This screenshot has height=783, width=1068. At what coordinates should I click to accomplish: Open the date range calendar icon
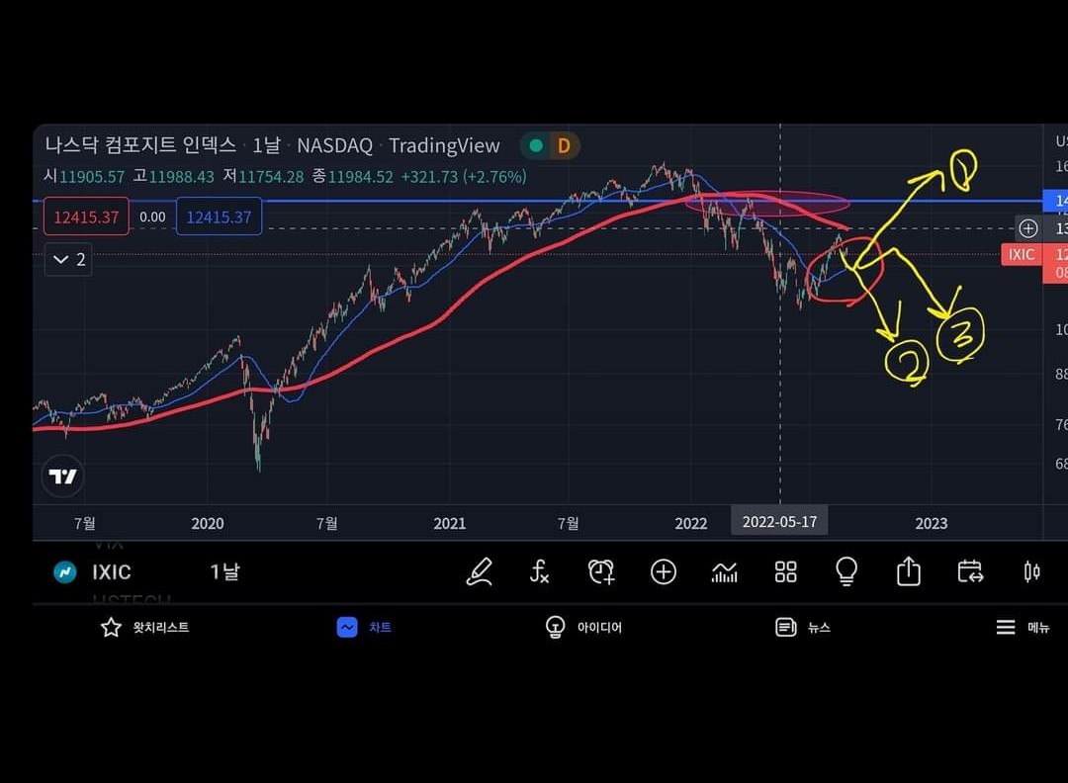tap(970, 572)
